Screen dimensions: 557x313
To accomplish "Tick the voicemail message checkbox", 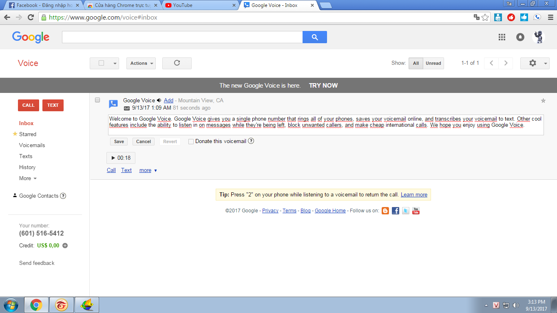I will [97, 100].
